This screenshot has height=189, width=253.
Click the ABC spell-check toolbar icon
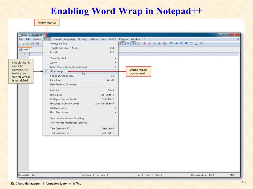tap(201, 43)
